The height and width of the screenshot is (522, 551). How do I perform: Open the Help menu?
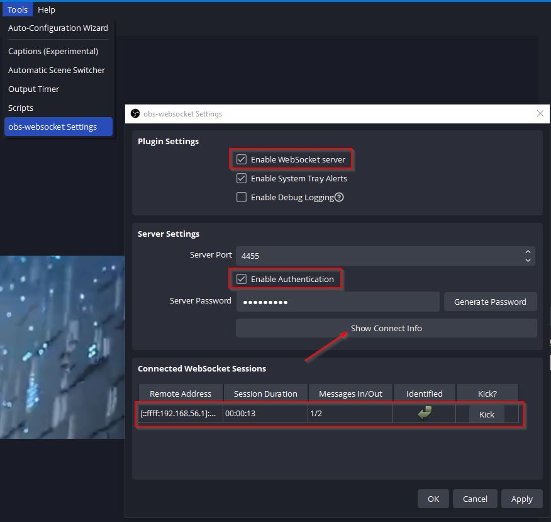pyautogui.click(x=47, y=9)
